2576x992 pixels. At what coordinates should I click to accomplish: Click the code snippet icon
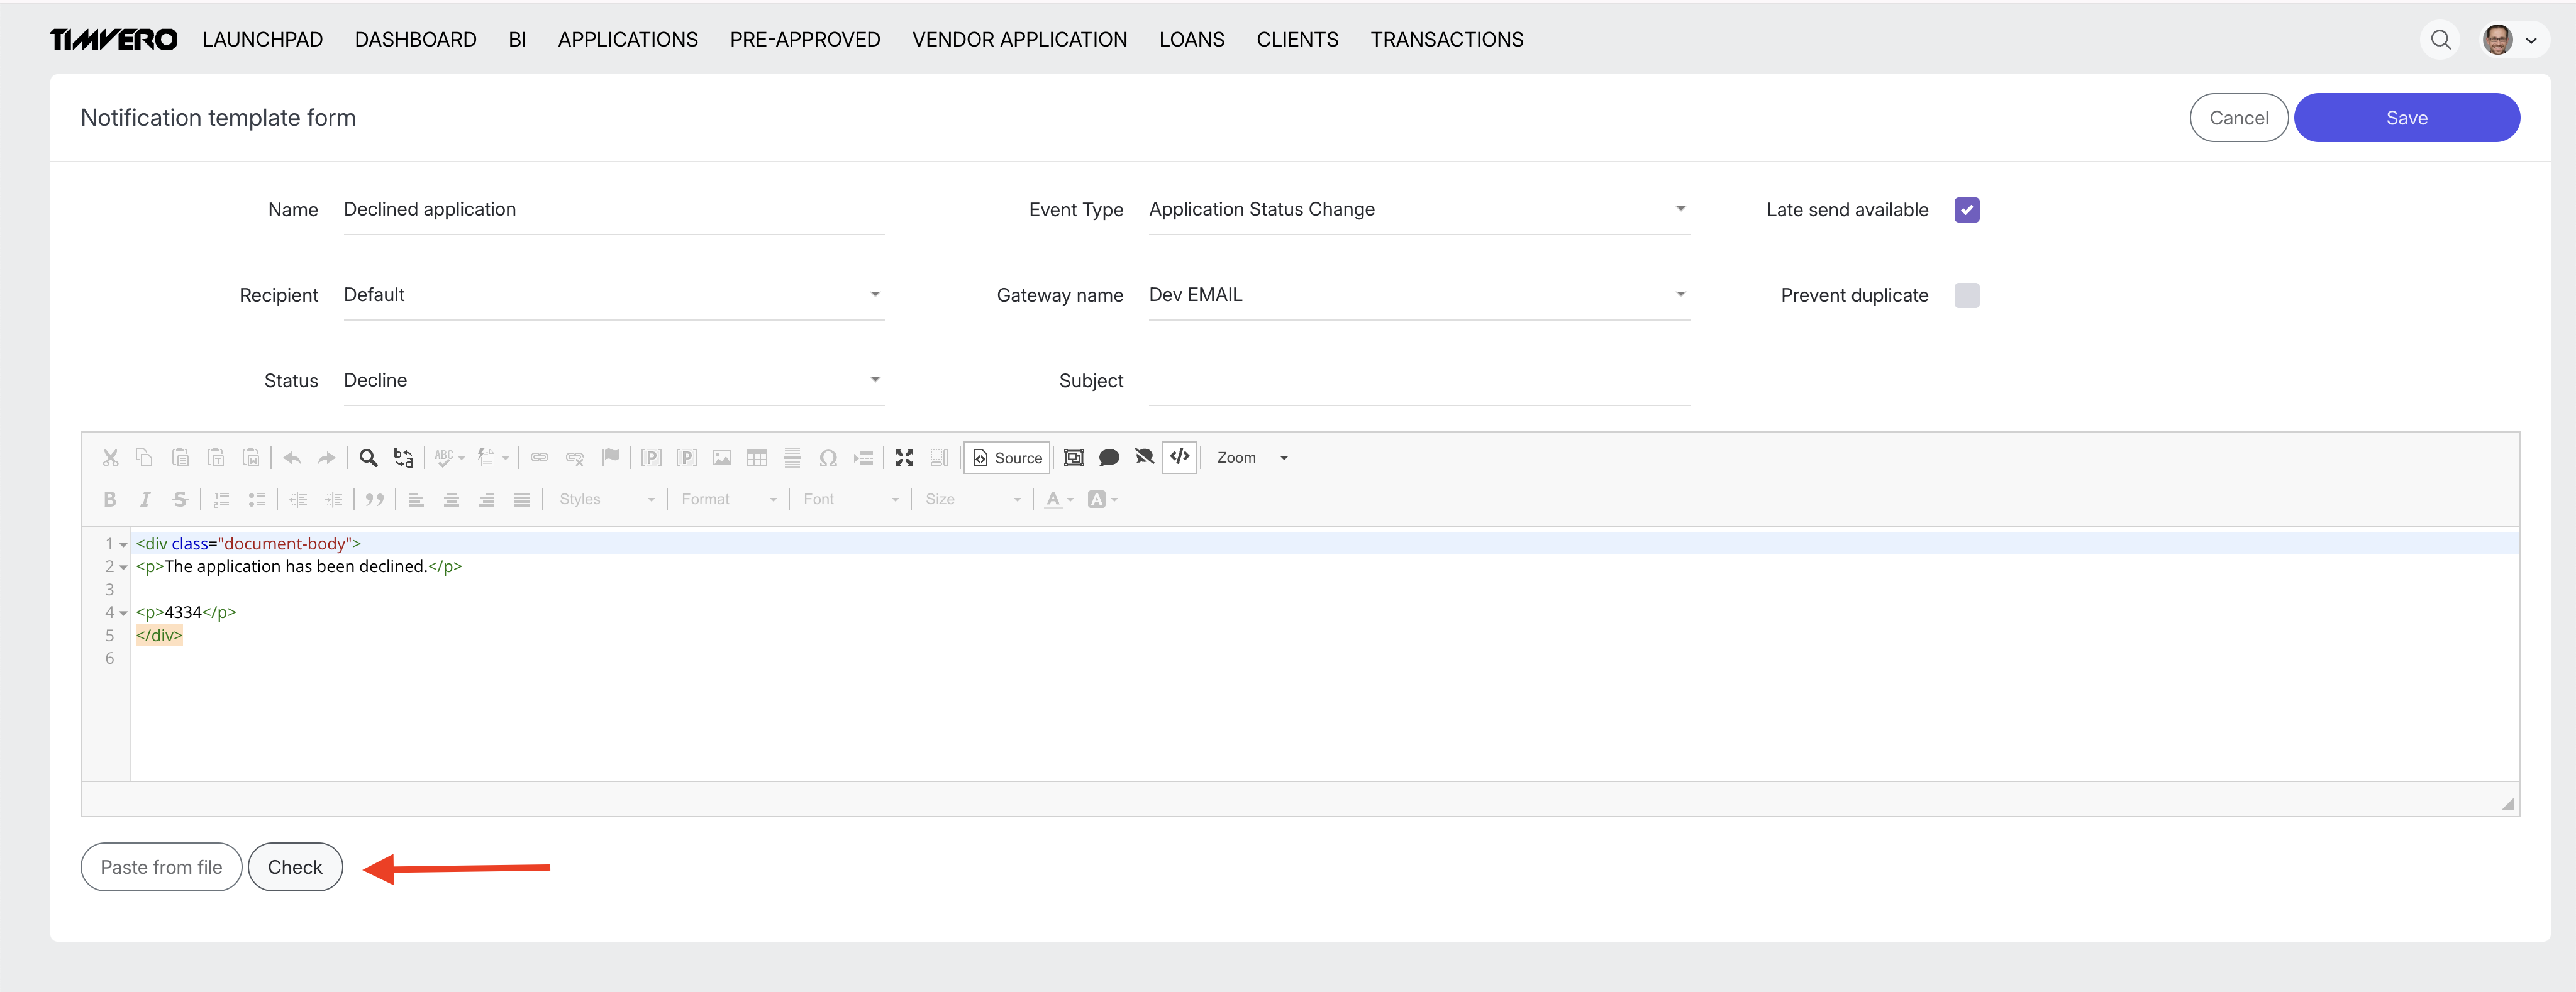(x=1180, y=457)
